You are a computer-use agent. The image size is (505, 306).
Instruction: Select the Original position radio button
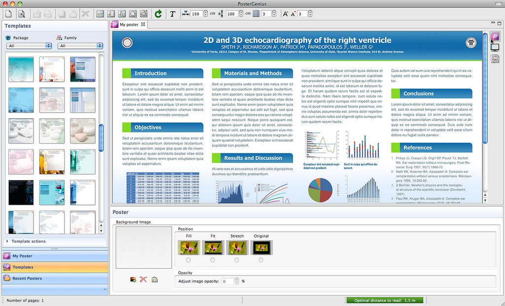(x=261, y=260)
